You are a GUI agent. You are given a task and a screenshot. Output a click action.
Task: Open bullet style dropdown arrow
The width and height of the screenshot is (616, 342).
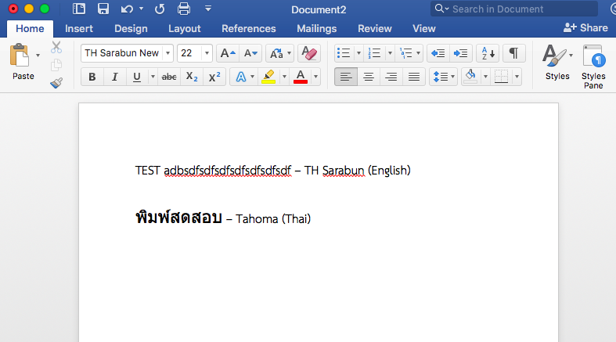[x=358, y=53]
